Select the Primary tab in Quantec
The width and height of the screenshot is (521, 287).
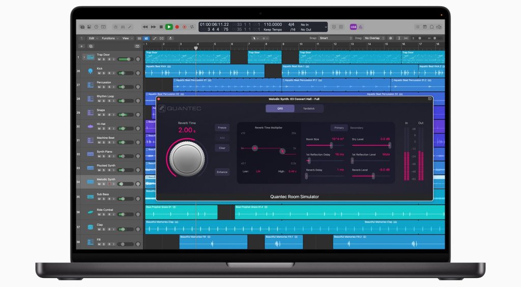pyautogui.click(x=339, y=127)
